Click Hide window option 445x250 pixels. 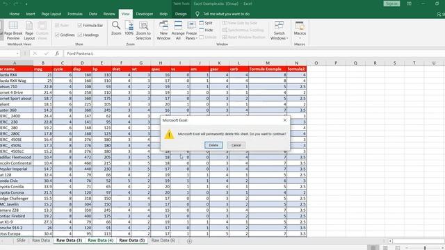click(x=206, y=30)
